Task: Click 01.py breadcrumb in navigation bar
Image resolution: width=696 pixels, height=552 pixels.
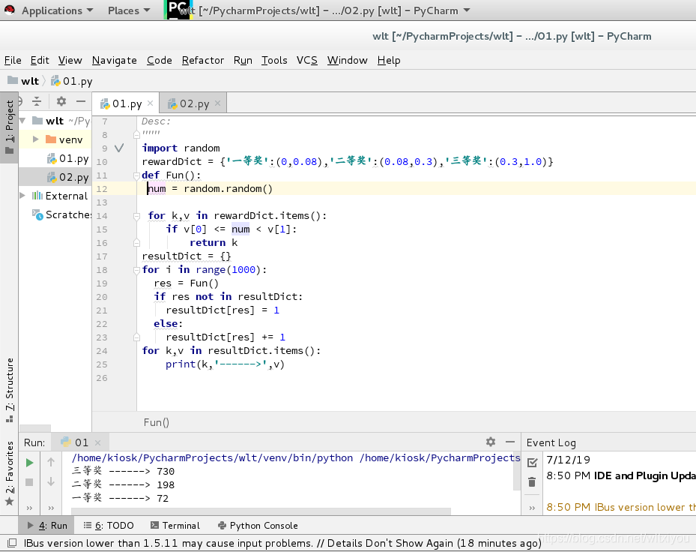Action: click(x=72, y=81)
